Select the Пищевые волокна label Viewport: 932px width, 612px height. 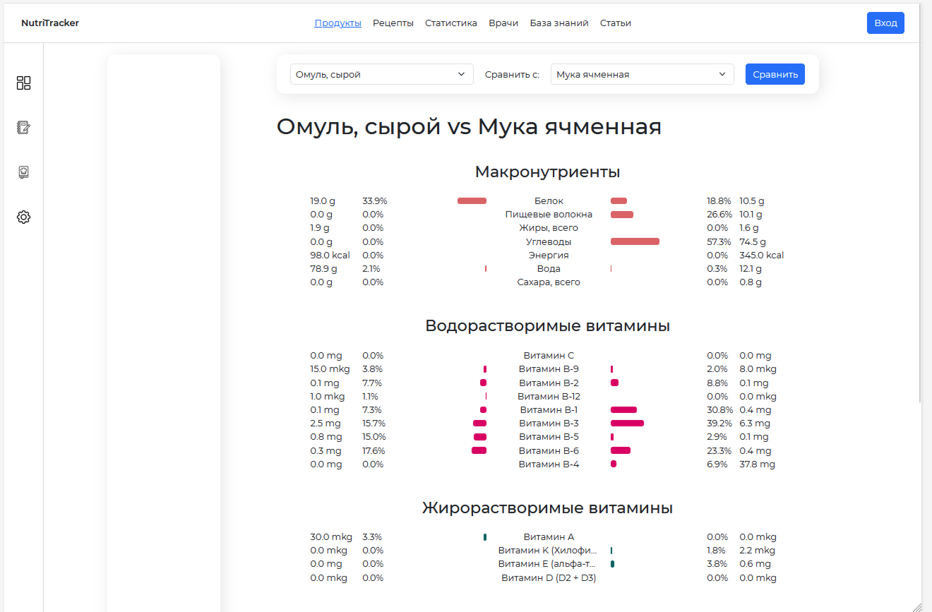(549, 215)
